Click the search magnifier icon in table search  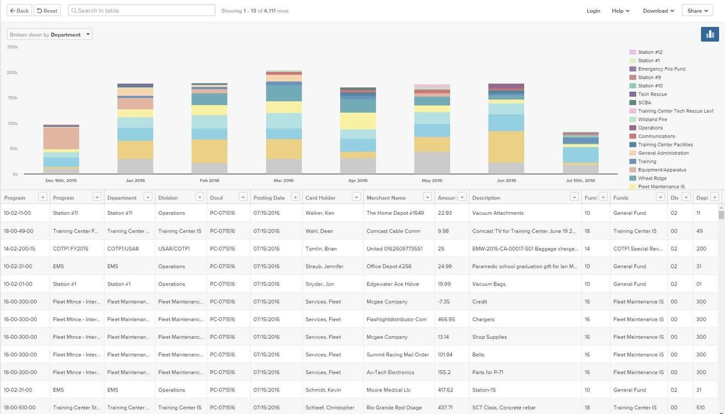click(x=74, y=10)
